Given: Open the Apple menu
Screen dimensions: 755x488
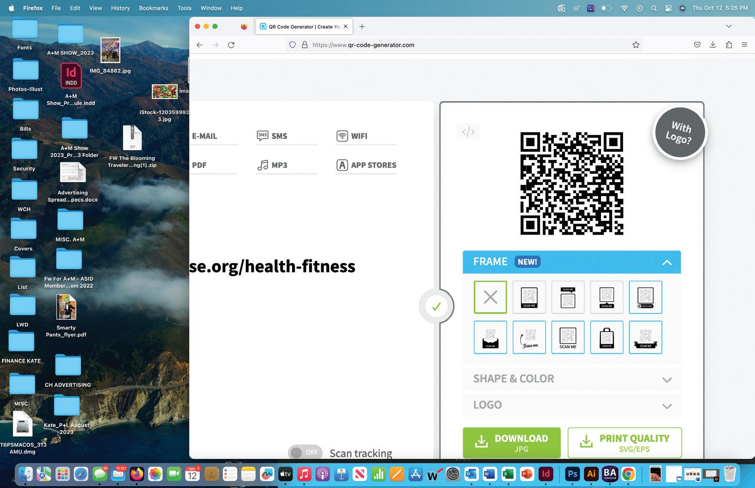Looking at the screenshot, I should (11, 8).
